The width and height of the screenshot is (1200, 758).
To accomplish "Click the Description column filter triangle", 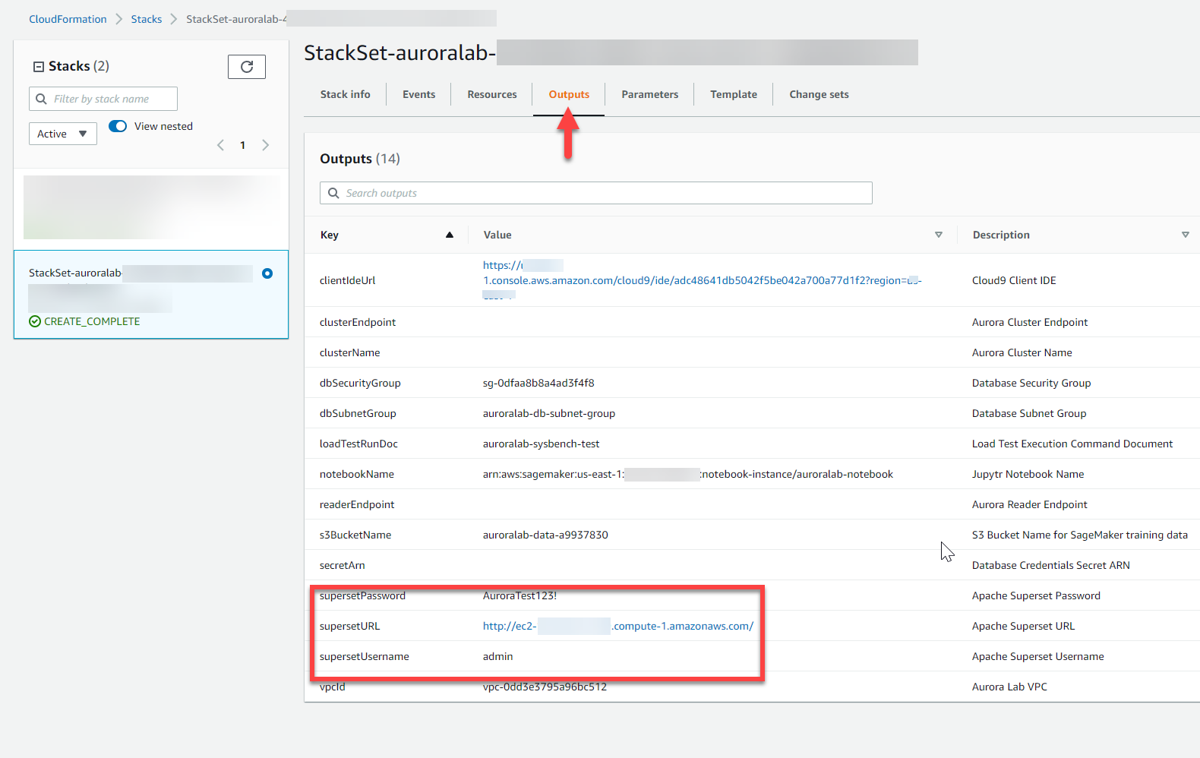I will (1185, 235).
